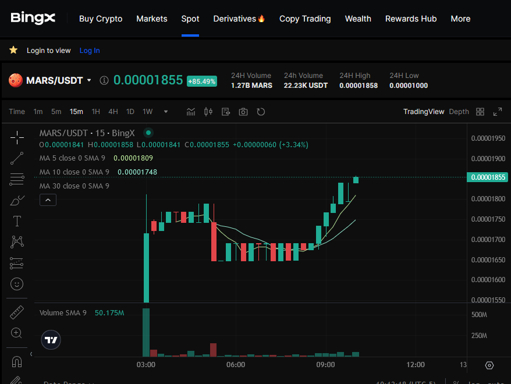
Task: Click the 24H High value 0.00001858
Action: (359, 86)
